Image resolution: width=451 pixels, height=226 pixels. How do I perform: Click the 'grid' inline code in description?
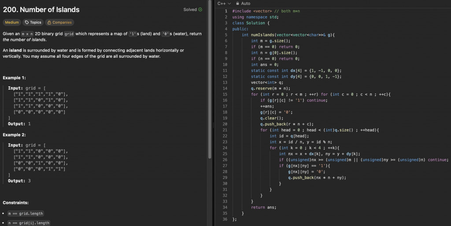(69, 34)
